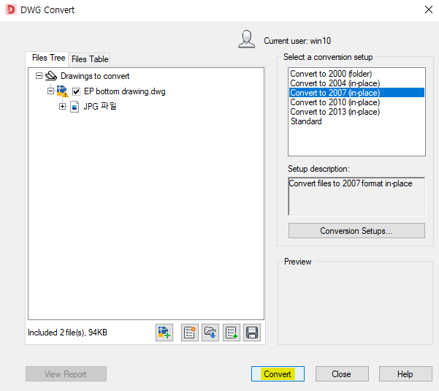The width and height of the screenshot is (439, 391).
Task: Click the DWG file icon with warning sign
Action: 62,91
